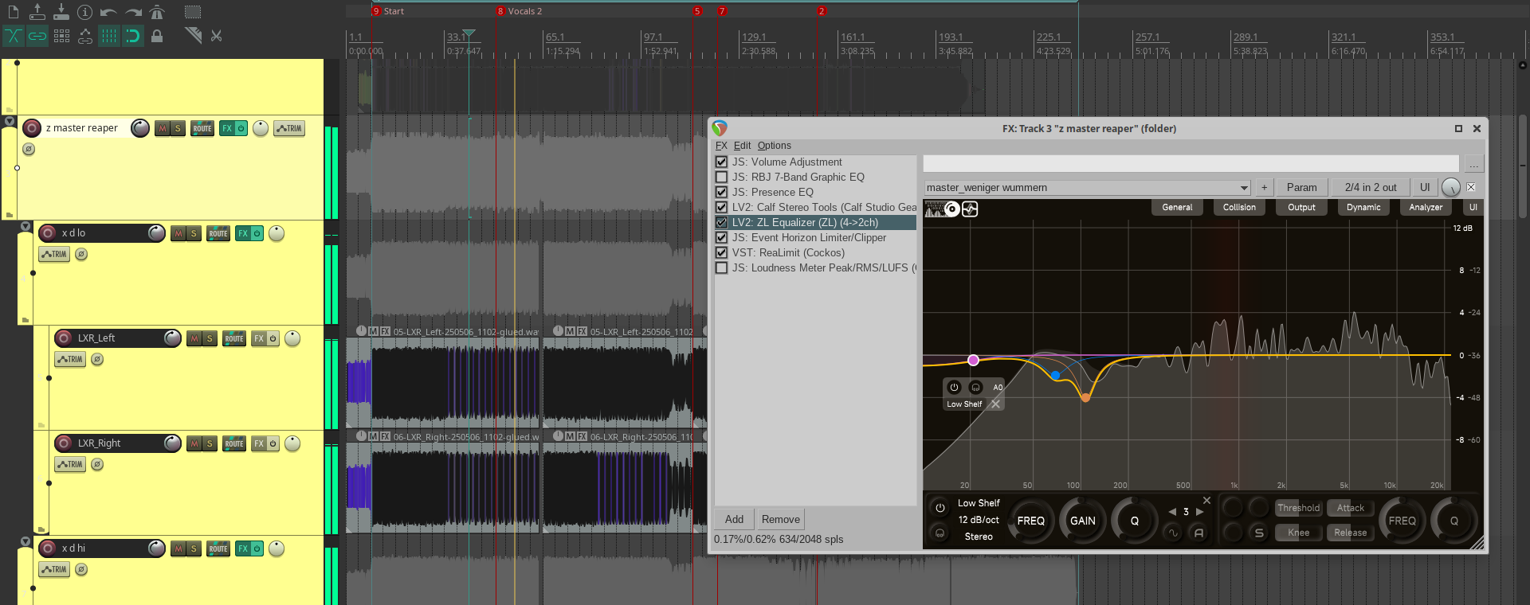Screen dimensions: 1530x605
Task: Enable JS: RBJ 7-Band Graphic EQ
Action: (721, 177)
